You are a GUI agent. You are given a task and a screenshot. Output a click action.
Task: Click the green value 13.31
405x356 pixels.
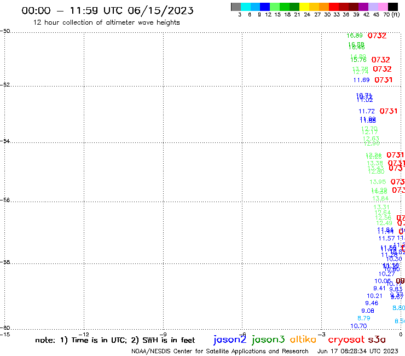point(381,207)
